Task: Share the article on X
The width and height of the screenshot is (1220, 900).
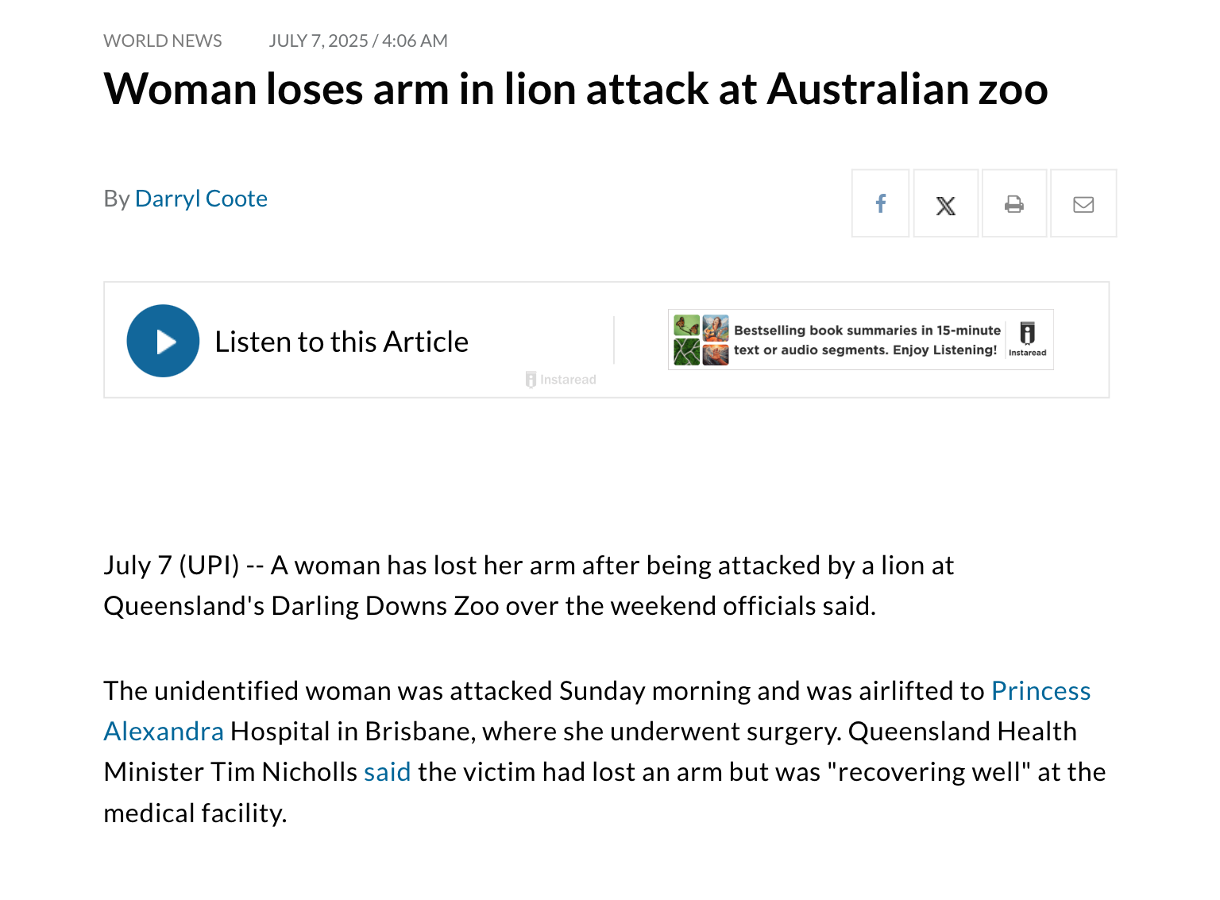Action: pos(945,204)
